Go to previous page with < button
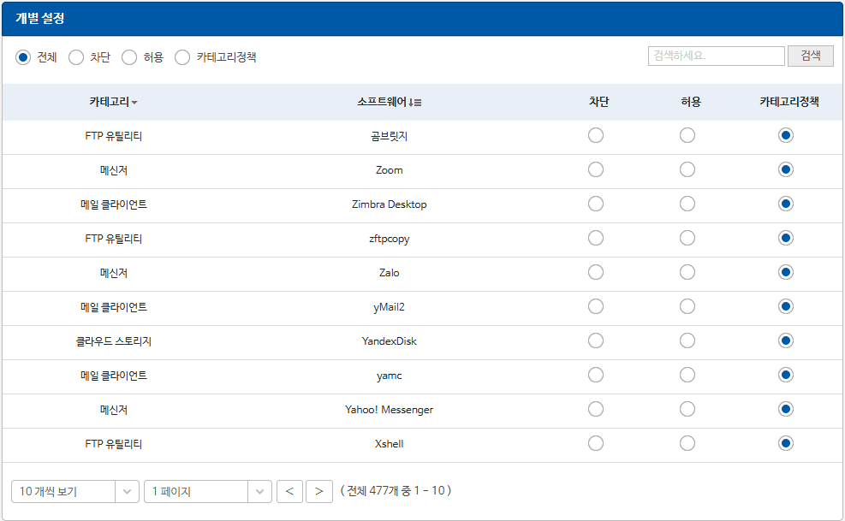 click(290, 491)
